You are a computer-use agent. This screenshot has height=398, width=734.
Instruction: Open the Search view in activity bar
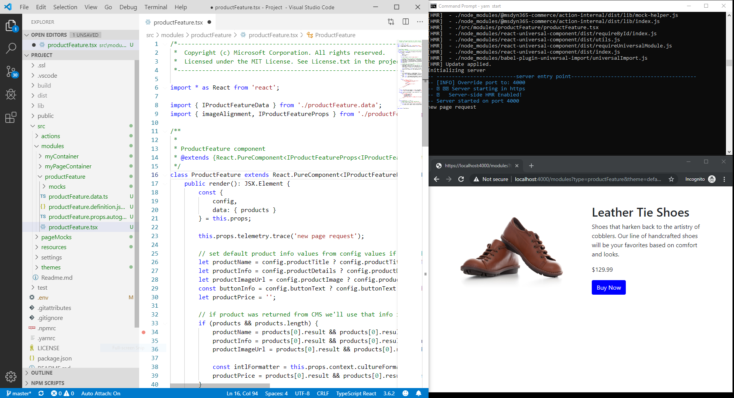click(x=11, y=48)
